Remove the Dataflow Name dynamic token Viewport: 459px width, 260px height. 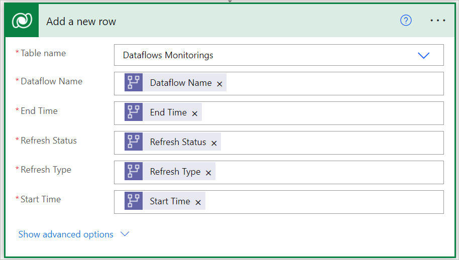219,84
